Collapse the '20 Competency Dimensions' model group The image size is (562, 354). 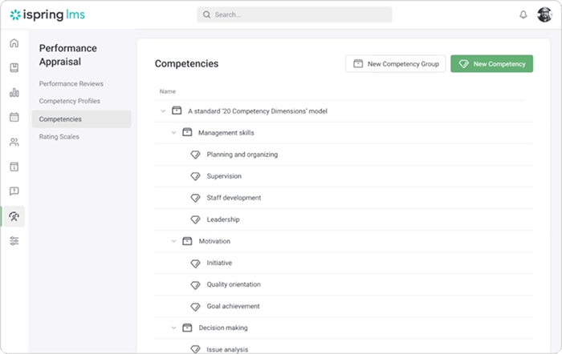(163, 111)
